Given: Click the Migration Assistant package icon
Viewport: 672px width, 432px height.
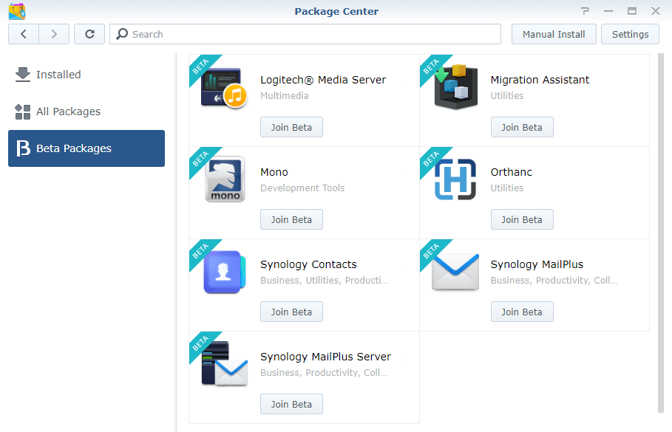Looking at the screenshot, I should click(x=455, y=87).
